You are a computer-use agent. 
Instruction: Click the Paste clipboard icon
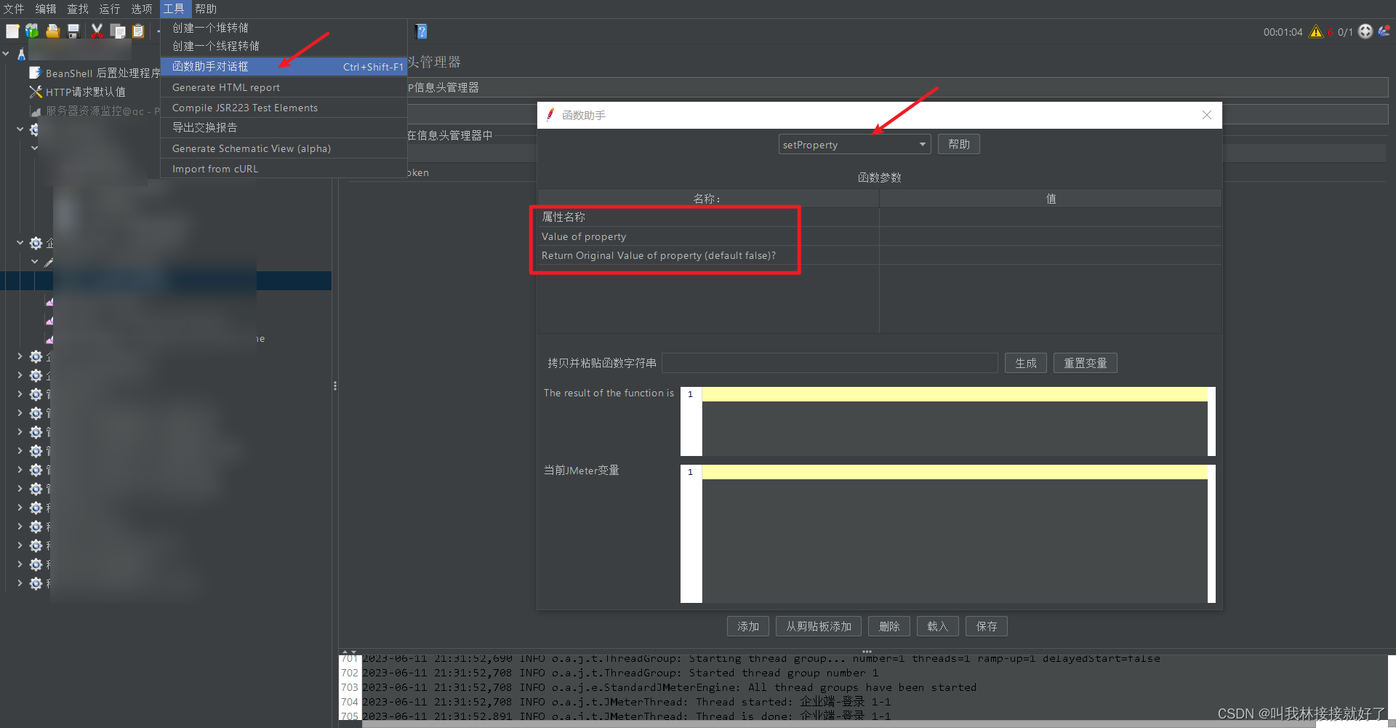coord(138,31)
